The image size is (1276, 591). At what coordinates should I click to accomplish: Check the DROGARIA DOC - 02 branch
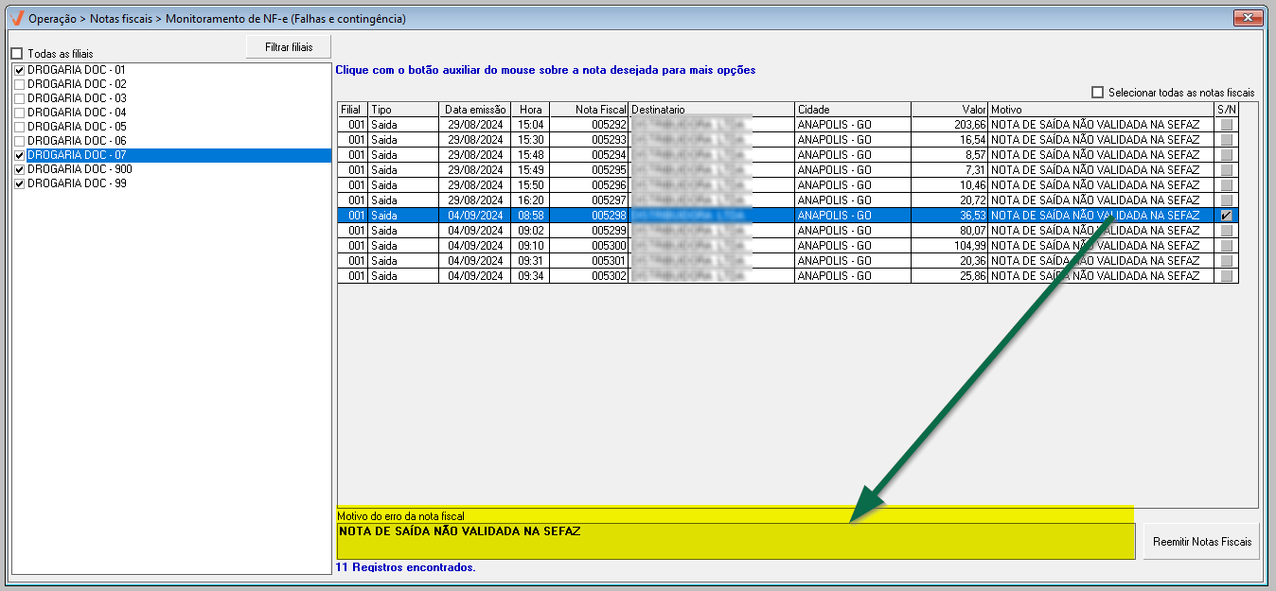point(19,84)
